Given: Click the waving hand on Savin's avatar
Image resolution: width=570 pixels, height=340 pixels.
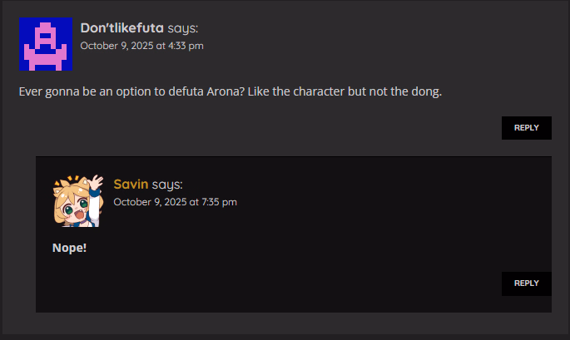Looking at the screenshot, I should click(x=97, y=182).
